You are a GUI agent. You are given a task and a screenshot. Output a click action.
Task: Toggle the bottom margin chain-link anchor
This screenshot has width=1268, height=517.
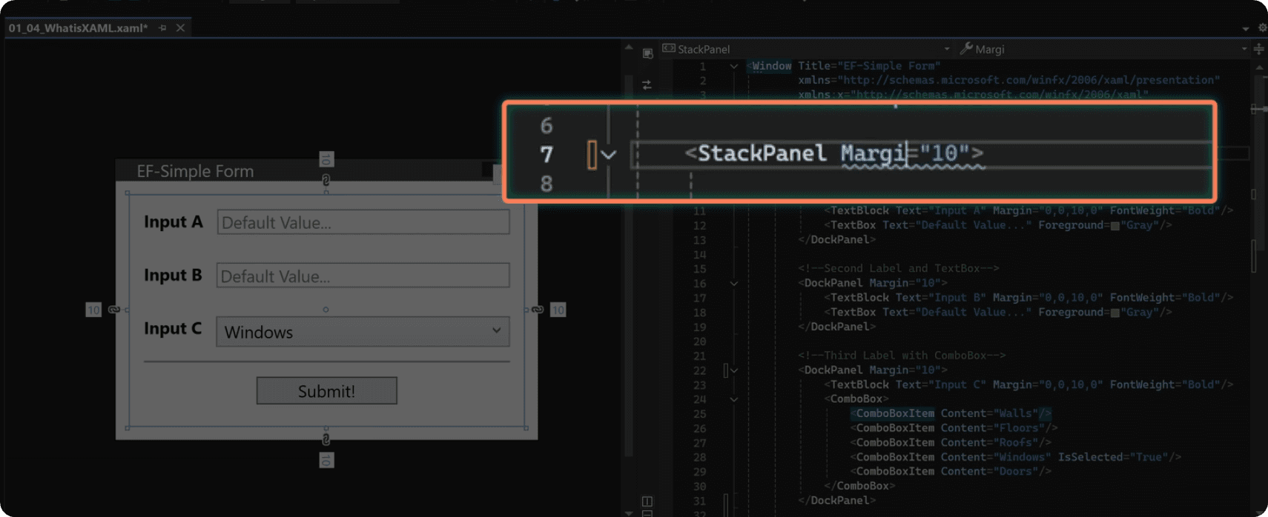(326, 439)
